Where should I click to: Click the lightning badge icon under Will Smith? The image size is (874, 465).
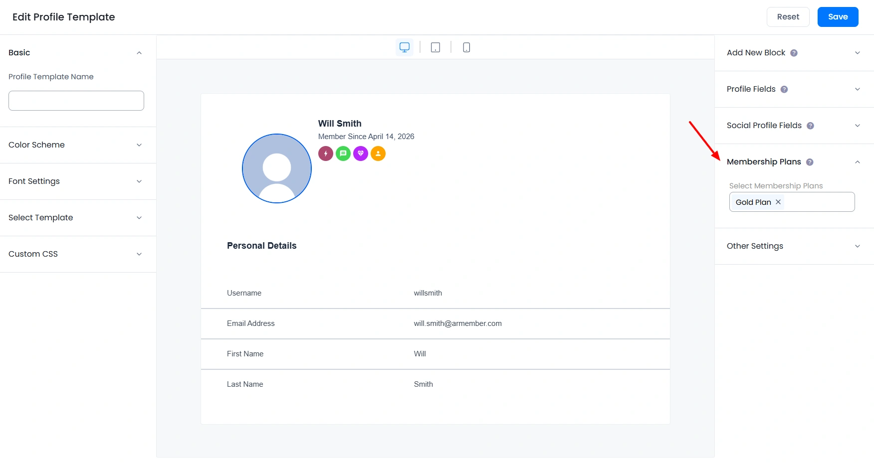click(x=325, y=154)
